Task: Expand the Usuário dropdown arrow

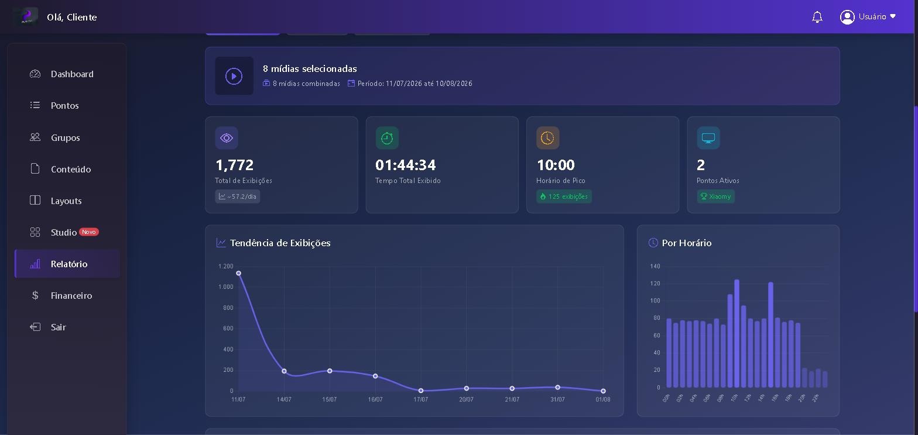Action: (x=893, y=16)
